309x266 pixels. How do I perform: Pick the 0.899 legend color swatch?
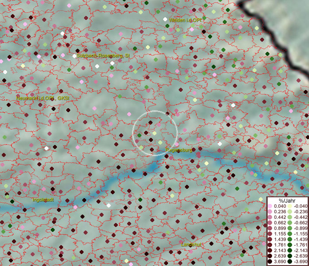click(x=270, y=228)
